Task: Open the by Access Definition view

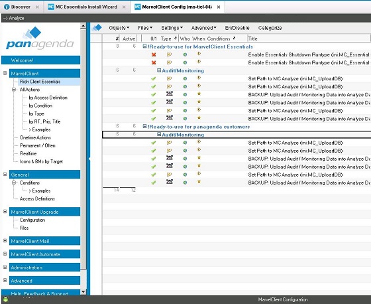Action: point(48,98)
